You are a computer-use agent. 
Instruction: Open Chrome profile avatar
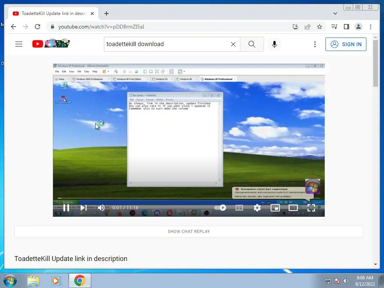point(358,27)
